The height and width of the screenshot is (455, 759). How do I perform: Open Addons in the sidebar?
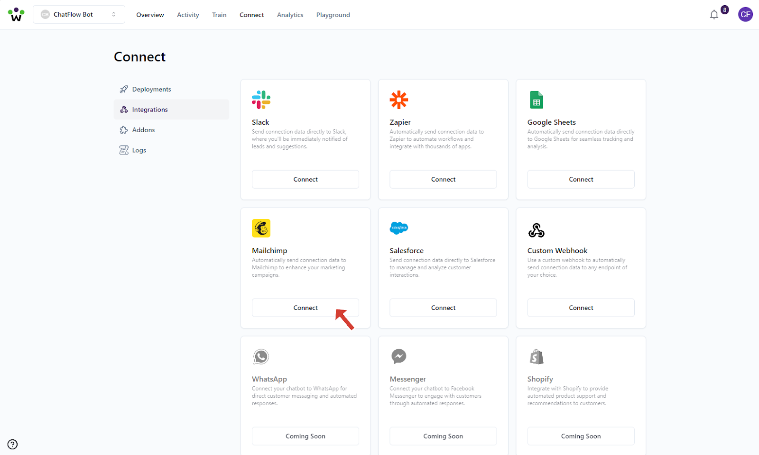tap(171, 130)
